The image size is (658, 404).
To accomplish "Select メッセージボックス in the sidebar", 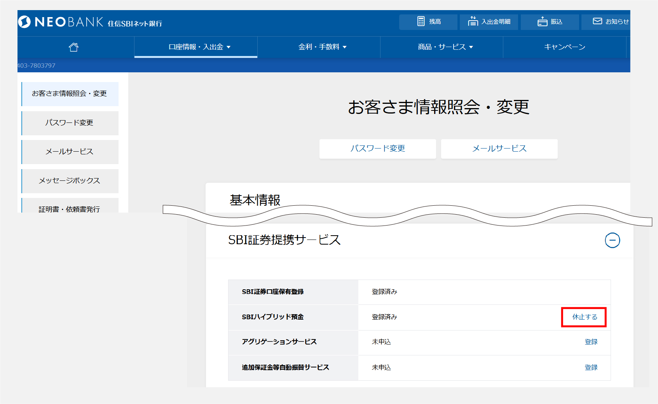I will [x=70, y=181].
